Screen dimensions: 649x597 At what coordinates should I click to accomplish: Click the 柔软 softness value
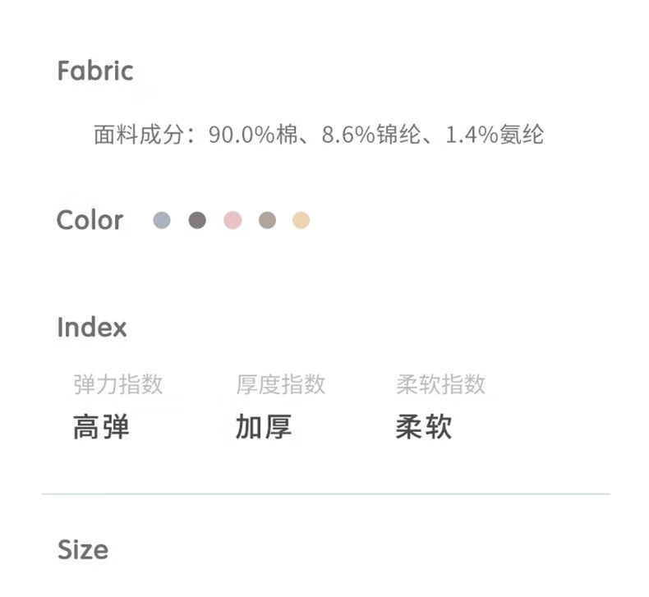pos(424,427)
